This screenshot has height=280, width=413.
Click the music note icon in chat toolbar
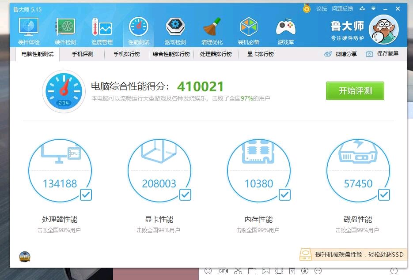coord(305,271)
